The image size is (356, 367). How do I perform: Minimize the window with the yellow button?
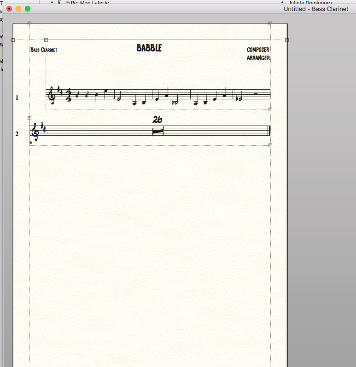[x=18, y=9]
